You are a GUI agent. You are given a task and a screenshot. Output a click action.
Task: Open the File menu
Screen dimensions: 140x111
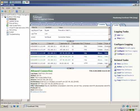click(3, 8)
